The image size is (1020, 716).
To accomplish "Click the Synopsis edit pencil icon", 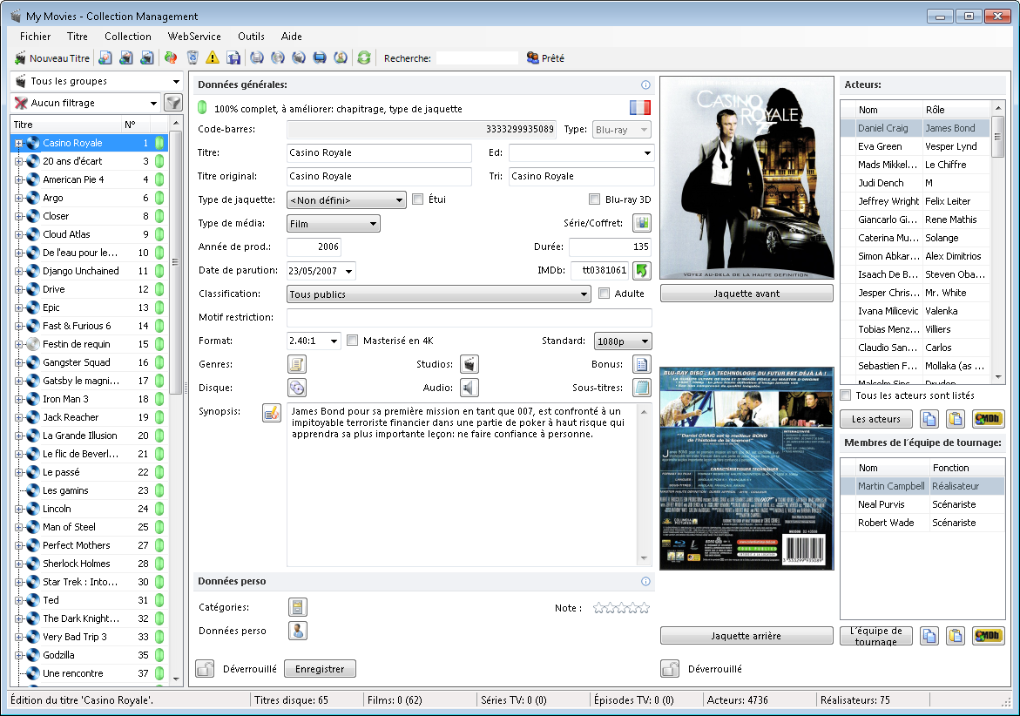I will point(272,412).
